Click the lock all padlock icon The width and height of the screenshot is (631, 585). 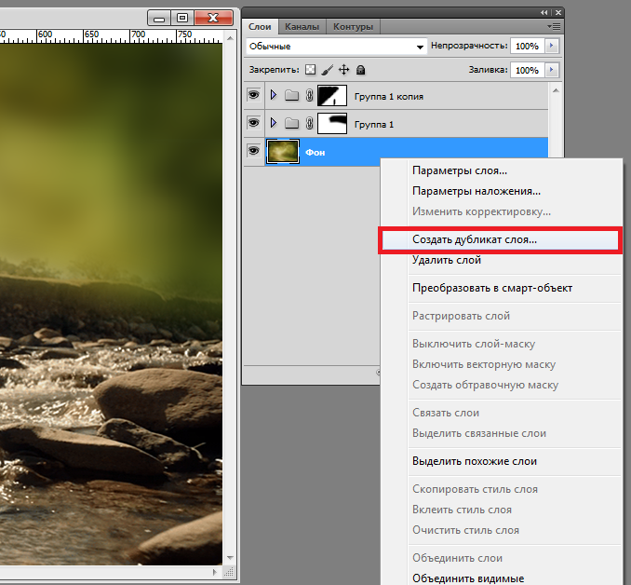pyautogui.click(x=360, y=70)
